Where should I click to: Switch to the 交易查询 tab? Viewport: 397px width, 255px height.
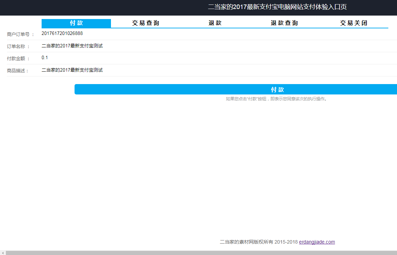(146, 23)
